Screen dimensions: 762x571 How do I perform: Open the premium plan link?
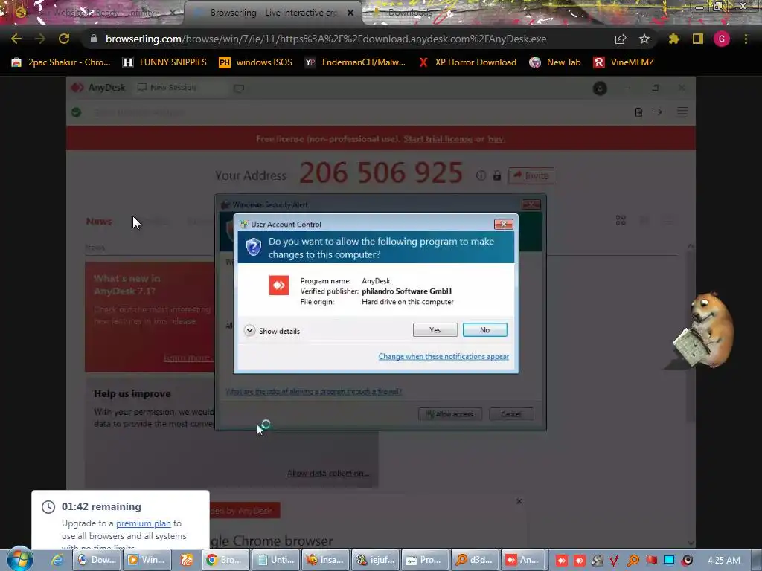[144, 523]
